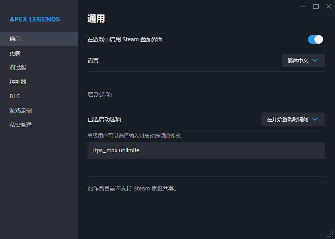This screenshot has height=239, width=335.
Task: Open the language combo box under 语言
Action: [x=303, y=60]
